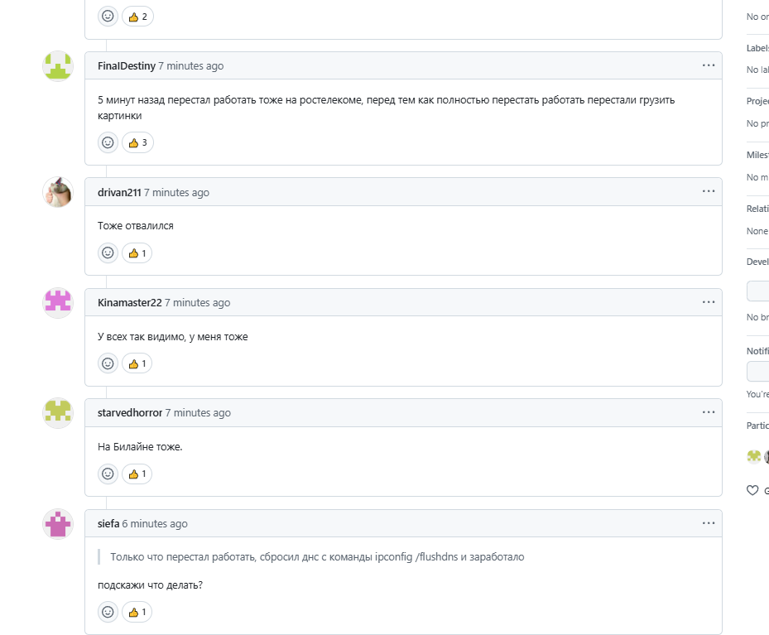
Task: Toggle thumbs up on siefa's comment
Action: click(137, 612)
